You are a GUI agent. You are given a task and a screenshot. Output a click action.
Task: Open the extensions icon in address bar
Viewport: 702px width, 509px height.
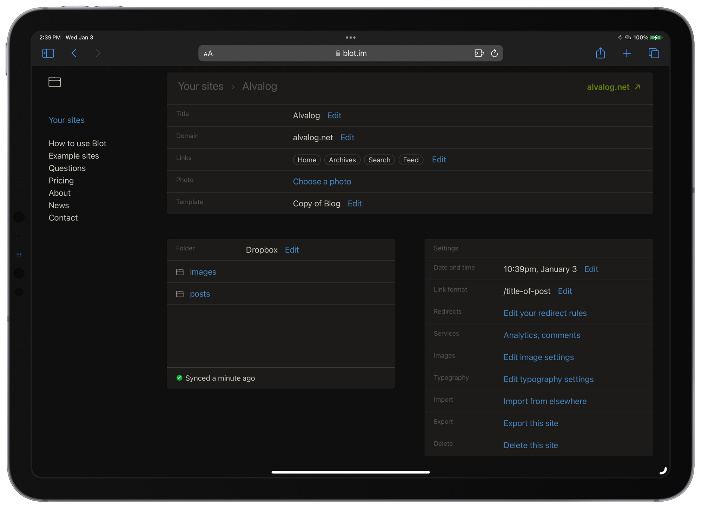click(x=479, y=53)
